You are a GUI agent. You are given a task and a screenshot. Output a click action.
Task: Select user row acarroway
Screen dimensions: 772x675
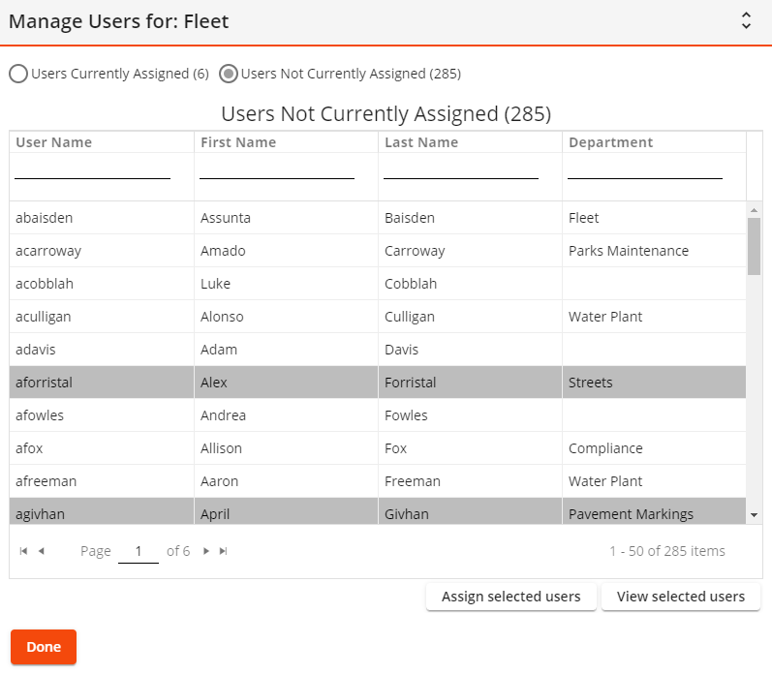point(378,251)
